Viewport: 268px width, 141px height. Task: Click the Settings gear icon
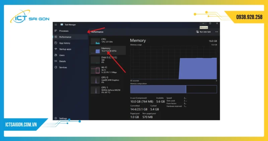(x=56, y=118)
